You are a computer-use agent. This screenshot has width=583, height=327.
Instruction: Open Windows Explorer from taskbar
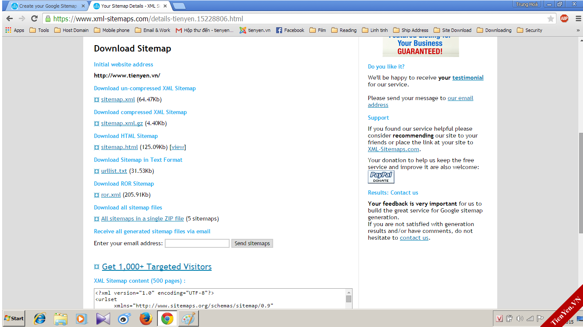tap(61, 318)
